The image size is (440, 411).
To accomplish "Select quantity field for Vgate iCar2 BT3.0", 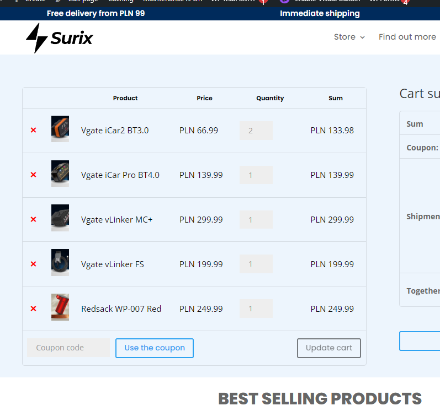I will pyautogui.click(x=256, y=131).
